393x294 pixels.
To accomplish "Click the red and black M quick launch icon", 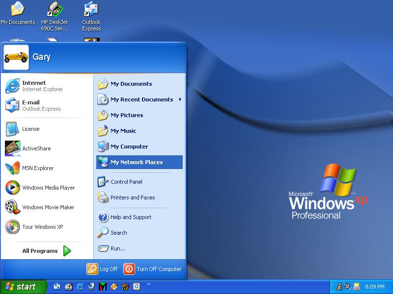I will (103, 287).
